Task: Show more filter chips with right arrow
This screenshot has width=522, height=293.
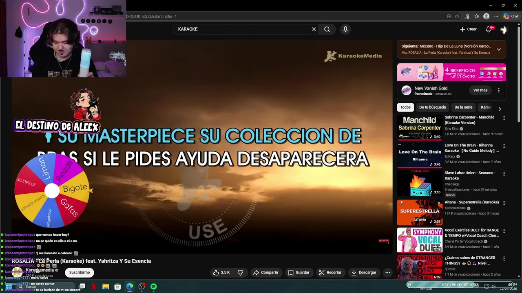Action: (500, 109)
